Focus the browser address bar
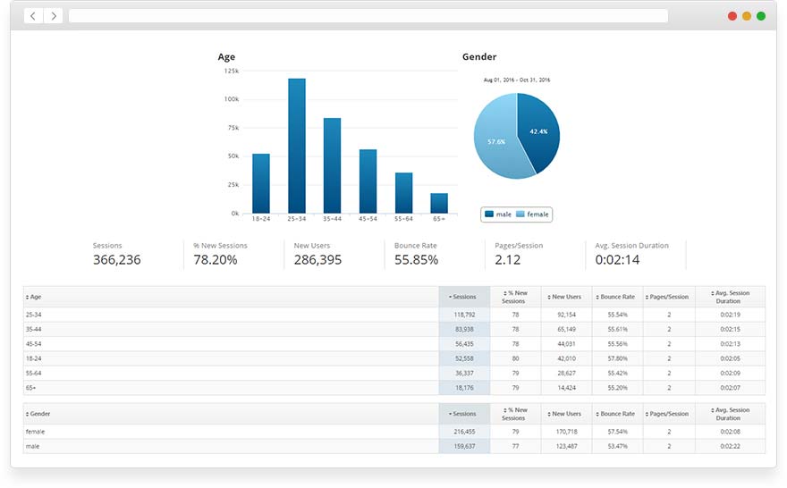 (x=368, y=16)
